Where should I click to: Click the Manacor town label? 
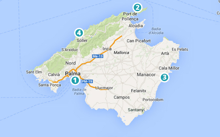click(x=146, y=75)
